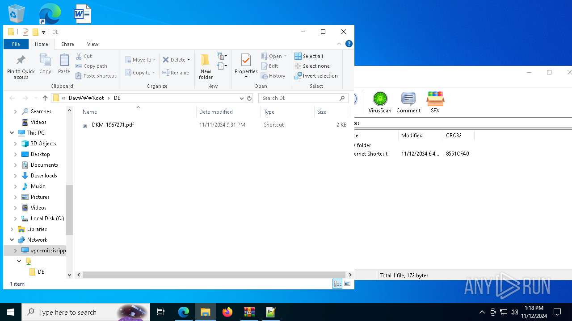
Task: Click Invert selection in the ribbon
Action: click(316, 76)
